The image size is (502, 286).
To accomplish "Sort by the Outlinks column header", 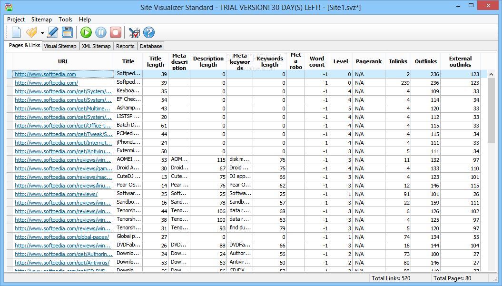I will click(x=426, y=61).
